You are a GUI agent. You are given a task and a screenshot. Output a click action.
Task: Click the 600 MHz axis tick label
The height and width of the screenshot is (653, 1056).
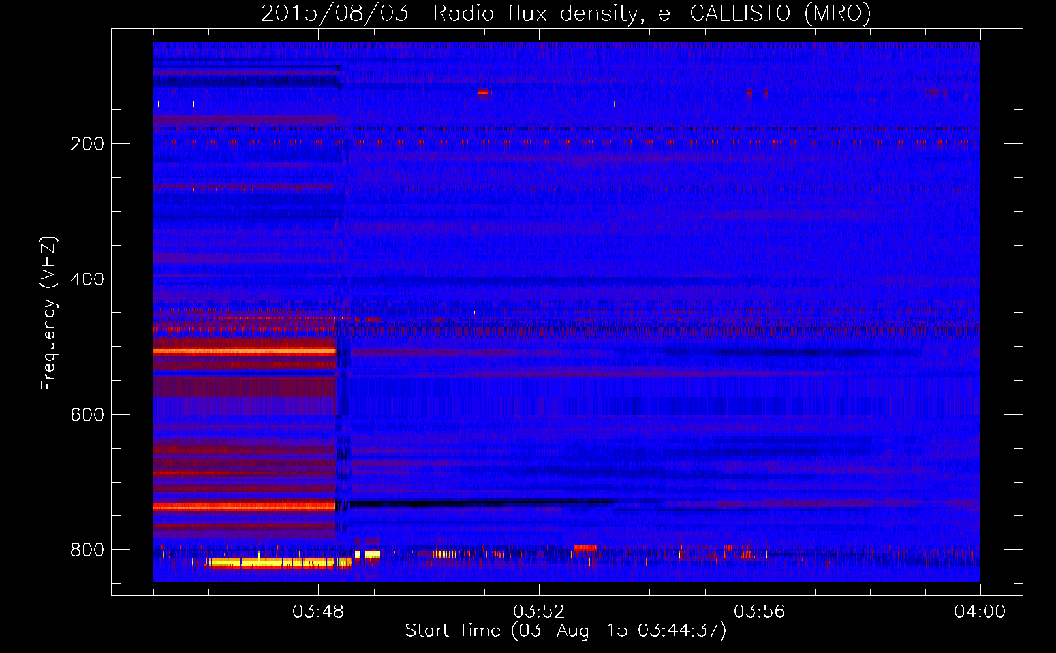(x=87, y=415)
